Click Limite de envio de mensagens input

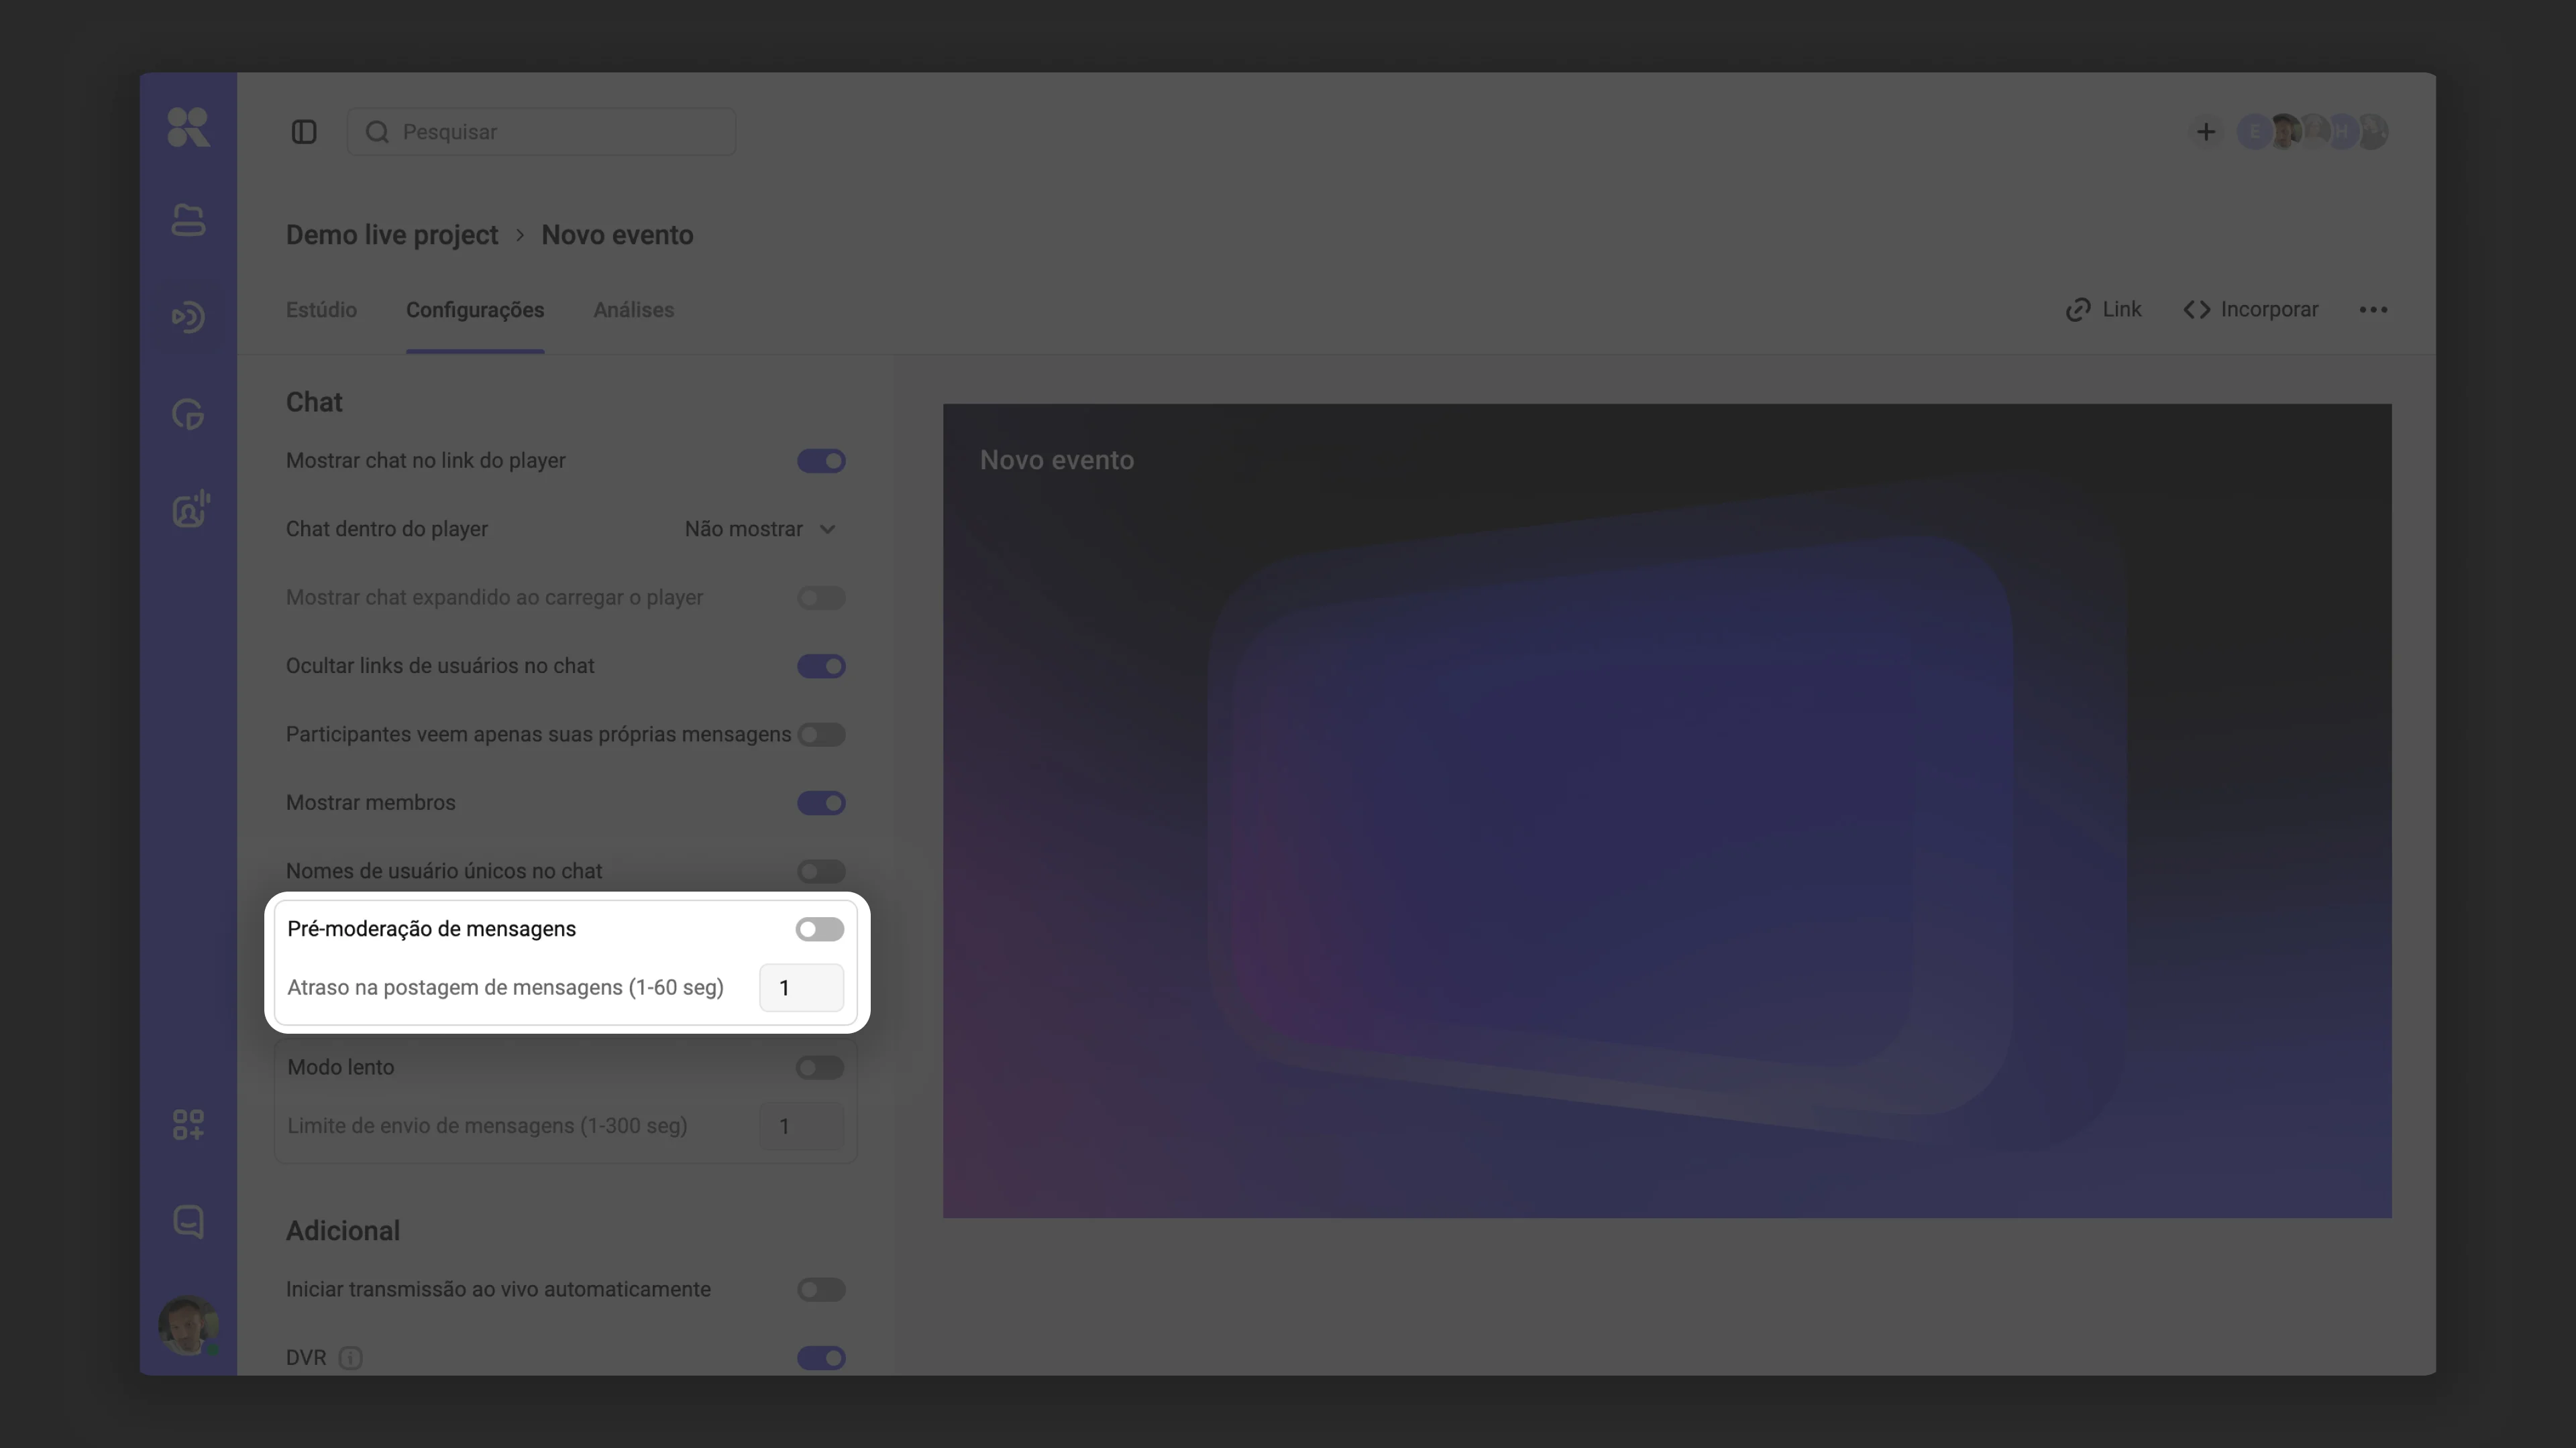tap(802, 1126)
